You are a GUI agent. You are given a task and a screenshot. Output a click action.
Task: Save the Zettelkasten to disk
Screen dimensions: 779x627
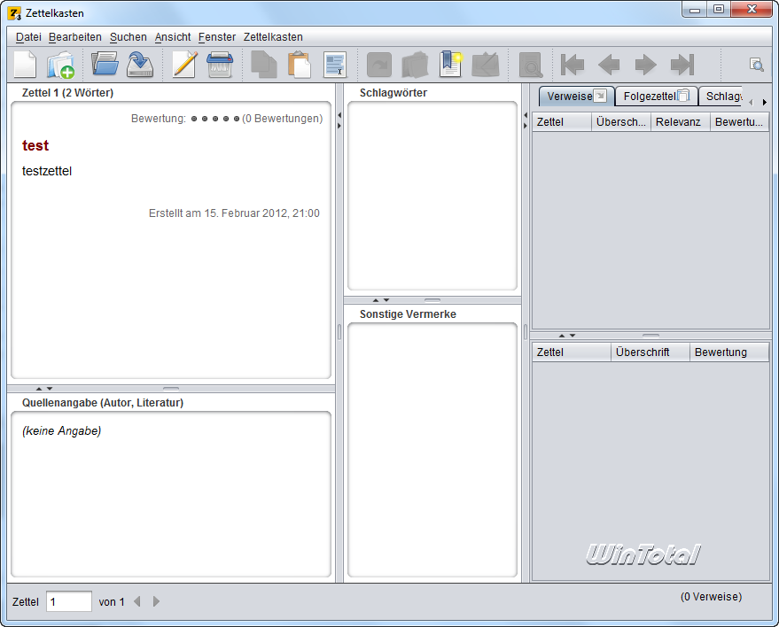(x=140, y=65)
